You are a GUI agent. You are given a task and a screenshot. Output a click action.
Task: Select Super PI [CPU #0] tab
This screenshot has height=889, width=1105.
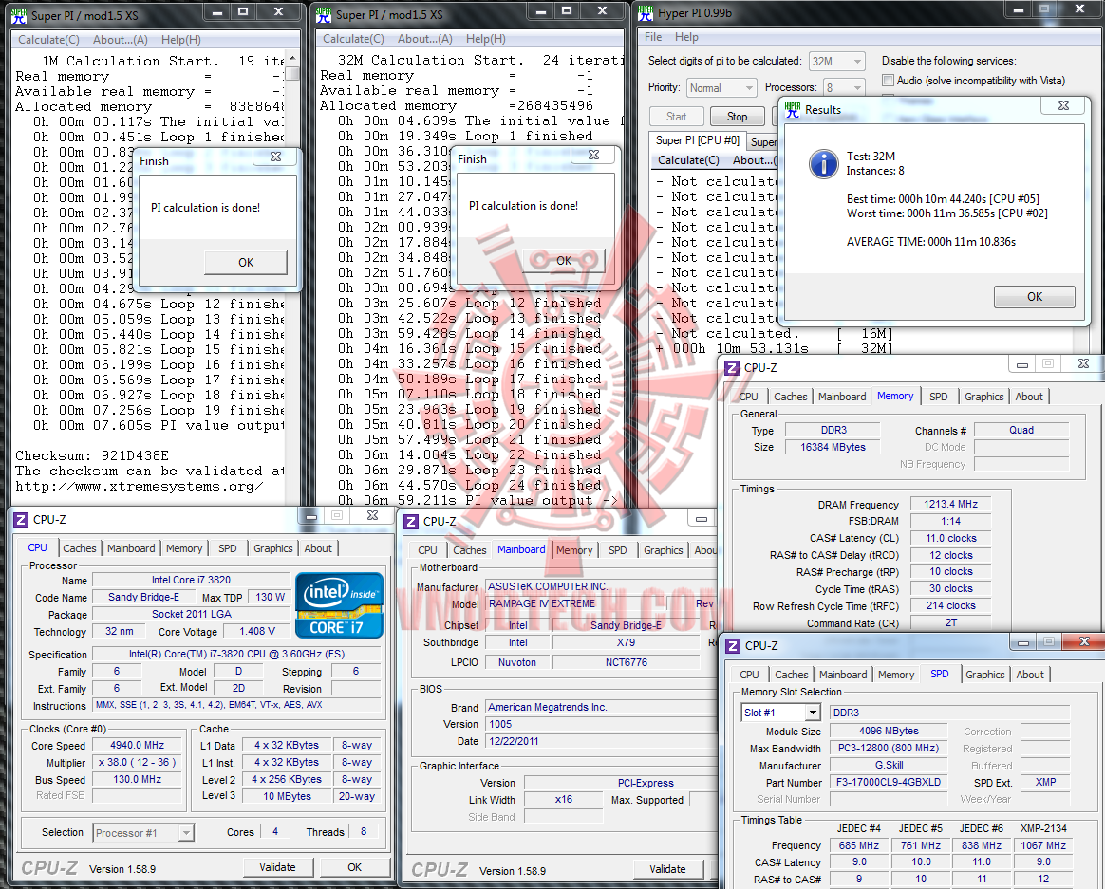[x=698, y=140]
